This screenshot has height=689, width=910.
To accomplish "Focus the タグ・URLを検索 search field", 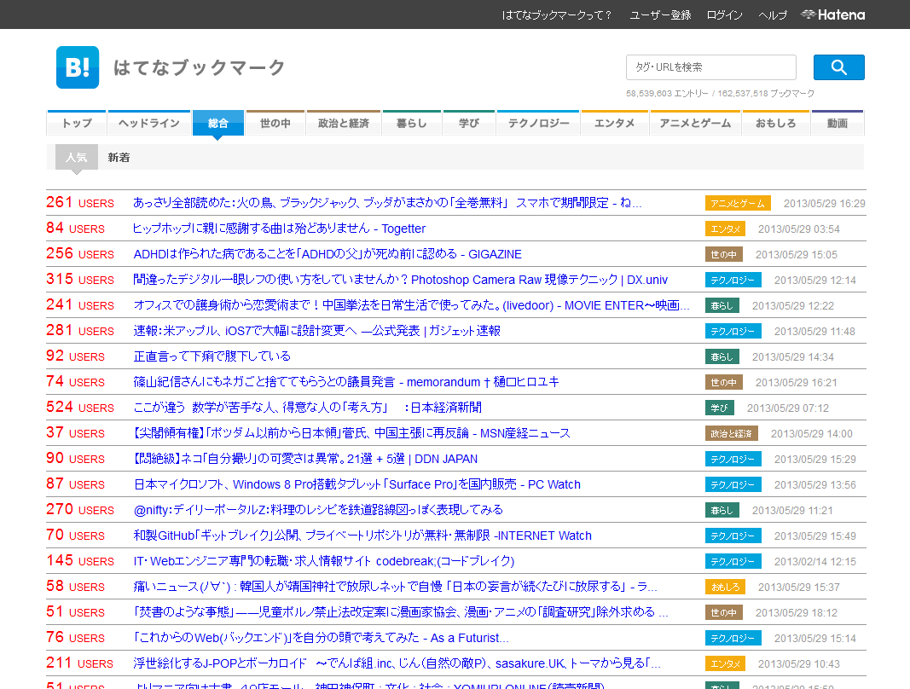I will 711,67.
